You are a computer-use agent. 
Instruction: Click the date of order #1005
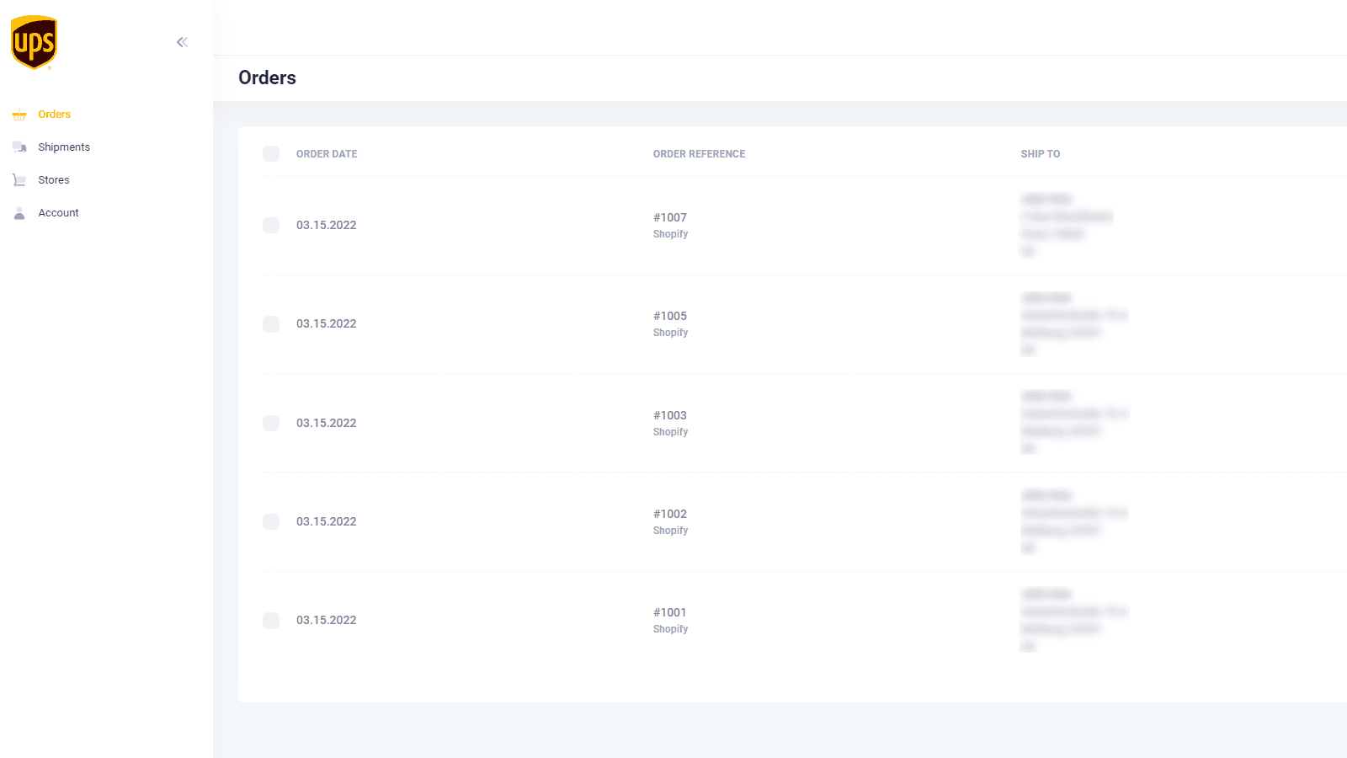click(327, 323)
